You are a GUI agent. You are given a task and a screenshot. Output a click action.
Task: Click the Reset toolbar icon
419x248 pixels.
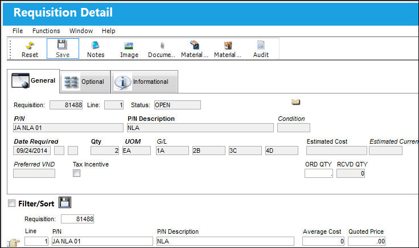pyautogui.click(x=30, y=49)
